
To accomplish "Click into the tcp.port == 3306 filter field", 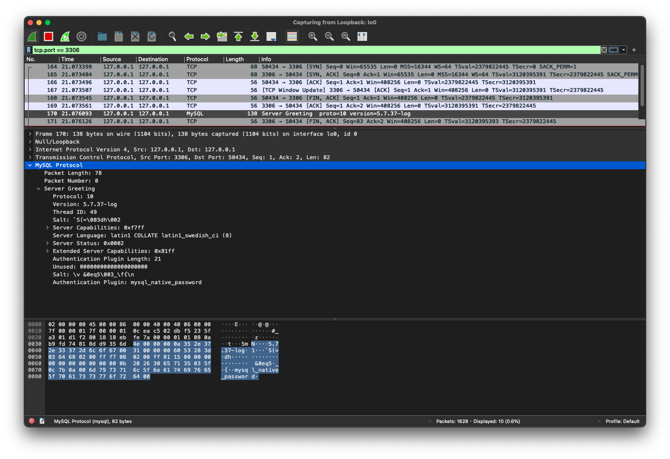I will (x=316, y=50).
